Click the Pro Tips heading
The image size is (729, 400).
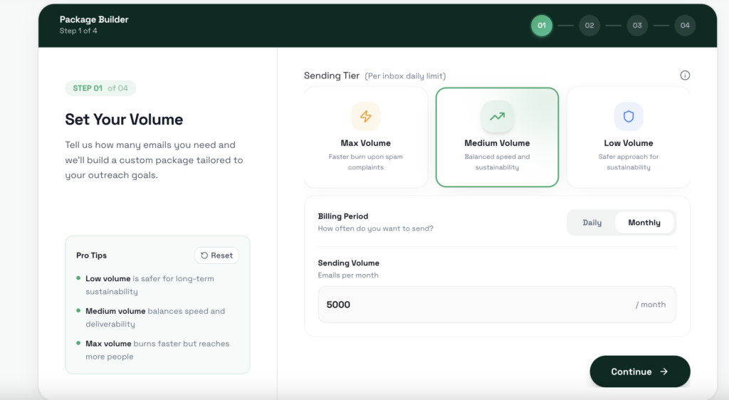click(92, 256)
